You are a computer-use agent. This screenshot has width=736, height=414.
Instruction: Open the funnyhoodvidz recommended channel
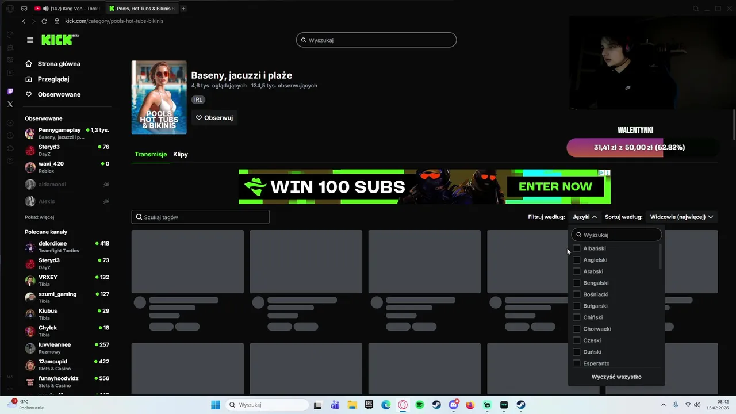coord(67,382)
